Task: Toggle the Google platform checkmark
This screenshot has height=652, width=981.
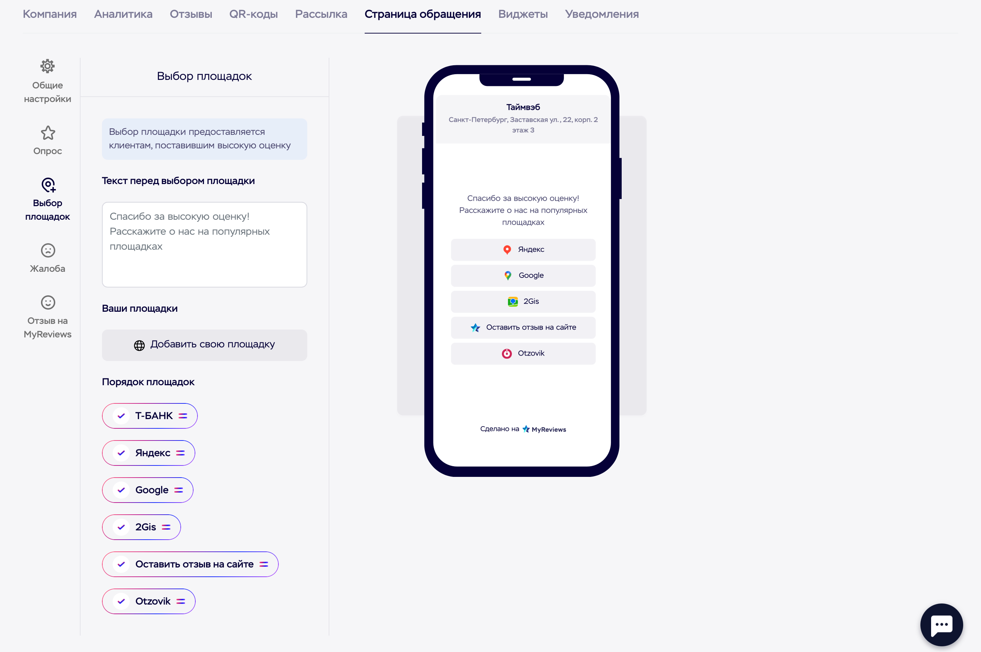Action: pyautogui.click(x=121, y=490)
